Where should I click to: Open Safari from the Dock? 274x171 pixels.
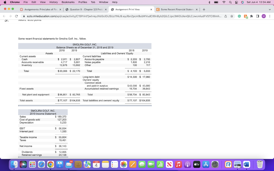[41, 164]
